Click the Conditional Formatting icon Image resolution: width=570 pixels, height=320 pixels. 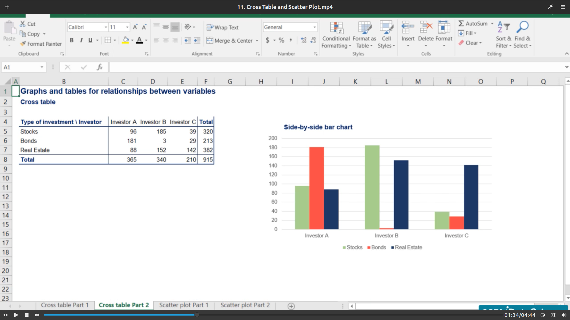[336, 28]
